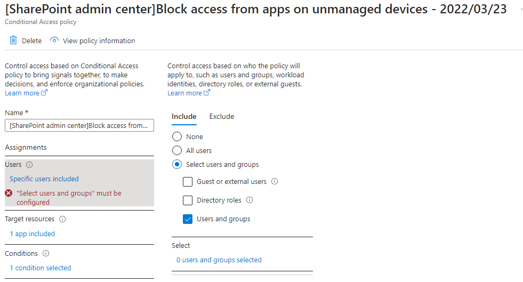Click the Assignments heading
Screen dimensions: 523x282
26,147
